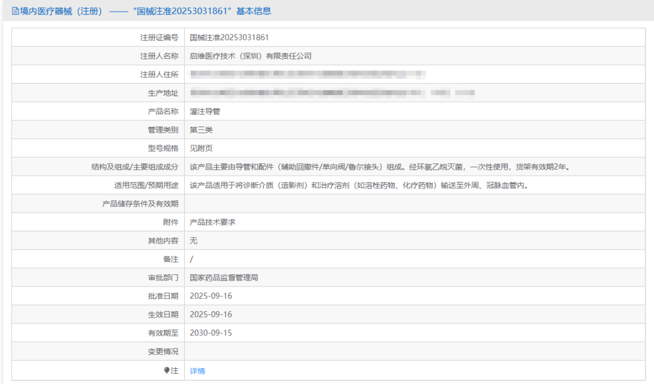Click the 审批部门 label
Viewport: 654px width, 384px height.
click(x=163, y=277)
